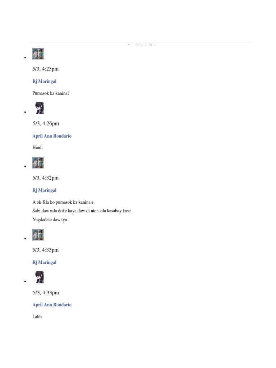
Task: Select the 'May 3, 2014' date header
Action: 146,45
